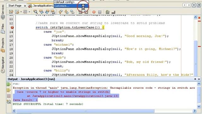Click the lowercase comment line
The height and width of the screenshot is (114, 202).
(x=100, y=23)
